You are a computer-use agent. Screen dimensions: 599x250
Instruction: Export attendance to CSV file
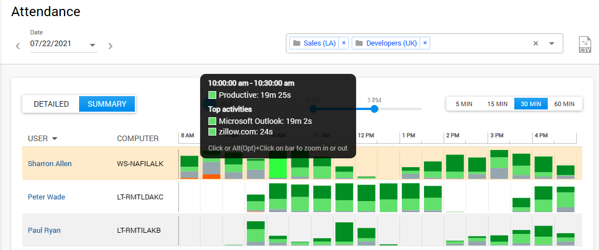pos(585,44)
